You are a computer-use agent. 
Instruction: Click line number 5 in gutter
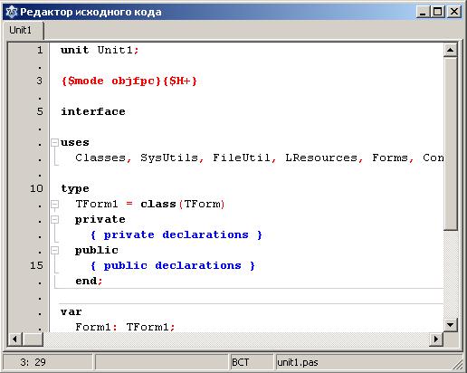pos(40,111)
